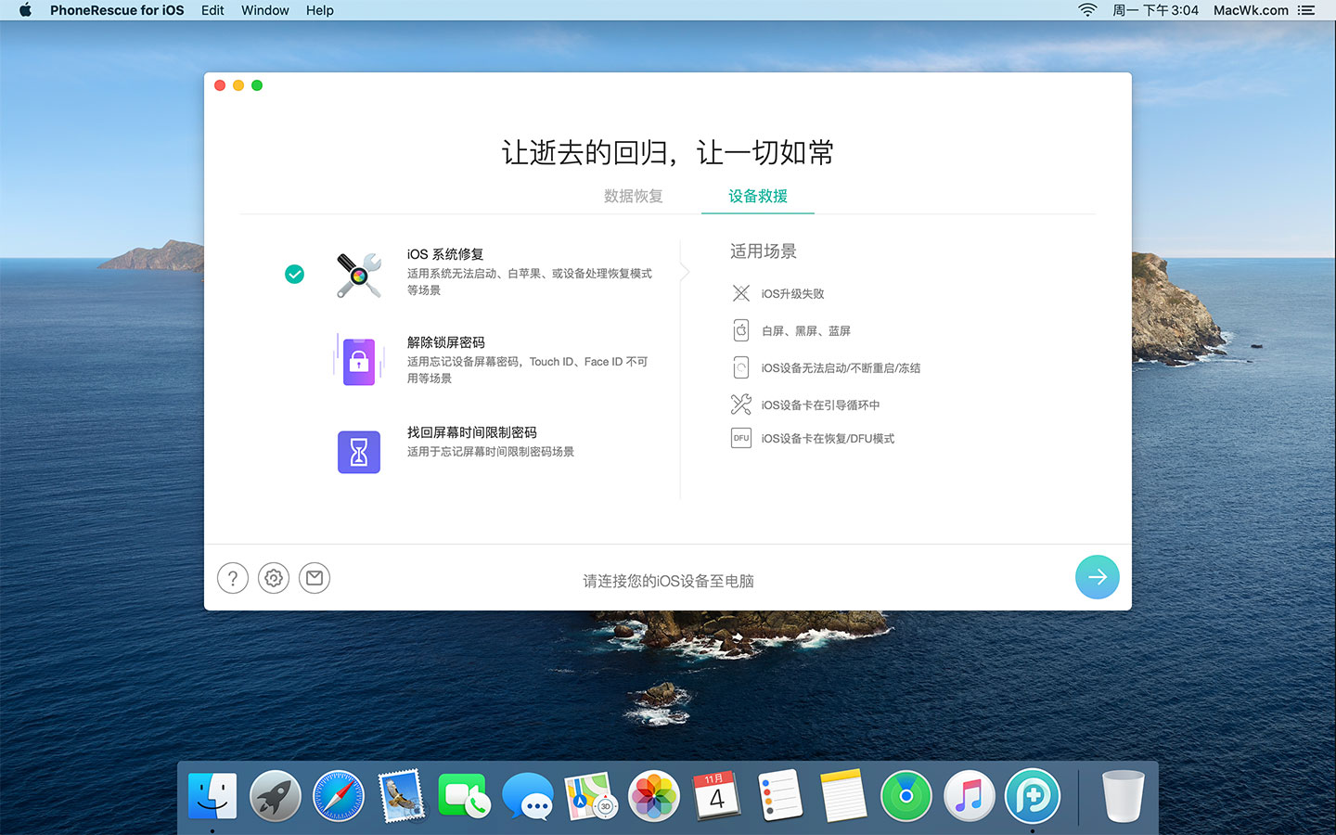Switch to the 数据恢复 tab
Viewport: 1336px width, 835px height.
point(632,196)
